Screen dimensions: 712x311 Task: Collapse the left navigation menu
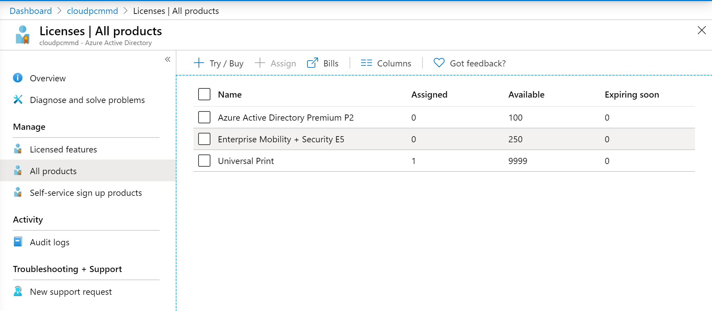coord(168,59)
